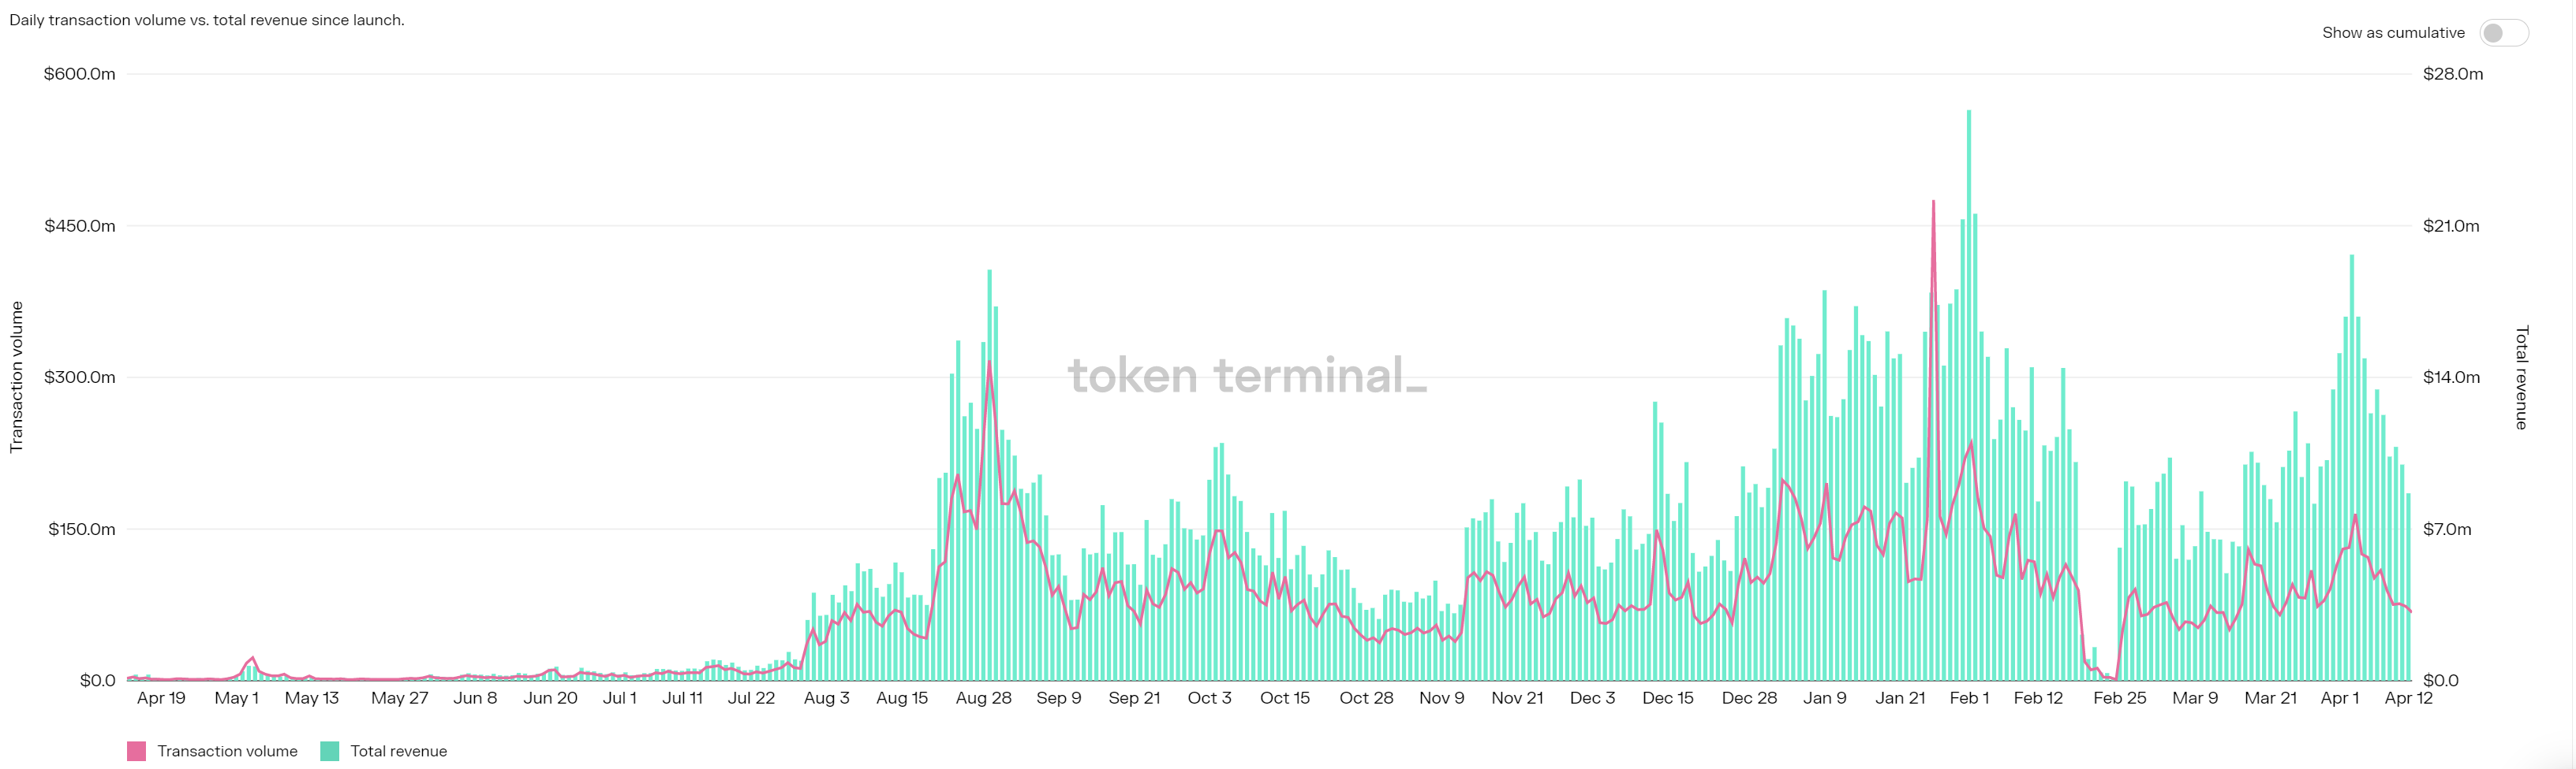This screenshot has height=769, width=2576.
Task: Click the $28.0m label on the right axis
Action: (2452, 74)
